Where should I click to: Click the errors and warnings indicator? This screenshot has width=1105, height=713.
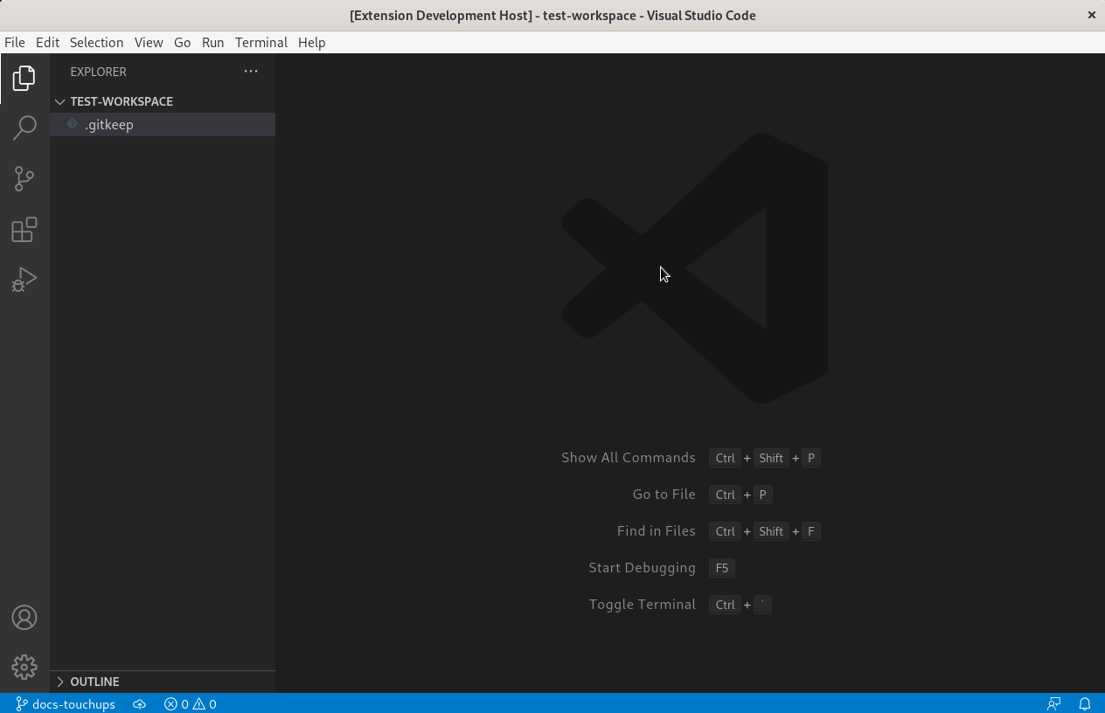190,704
